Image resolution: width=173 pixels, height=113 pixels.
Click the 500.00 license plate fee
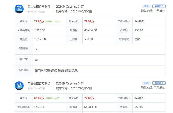[x=88, y=39]
